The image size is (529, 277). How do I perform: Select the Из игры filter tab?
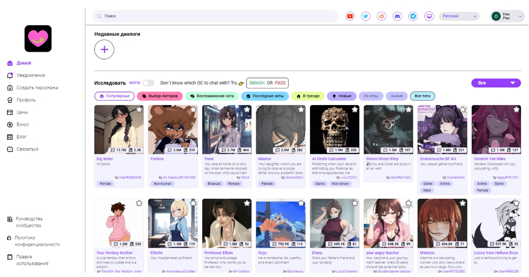pos(371,96)
